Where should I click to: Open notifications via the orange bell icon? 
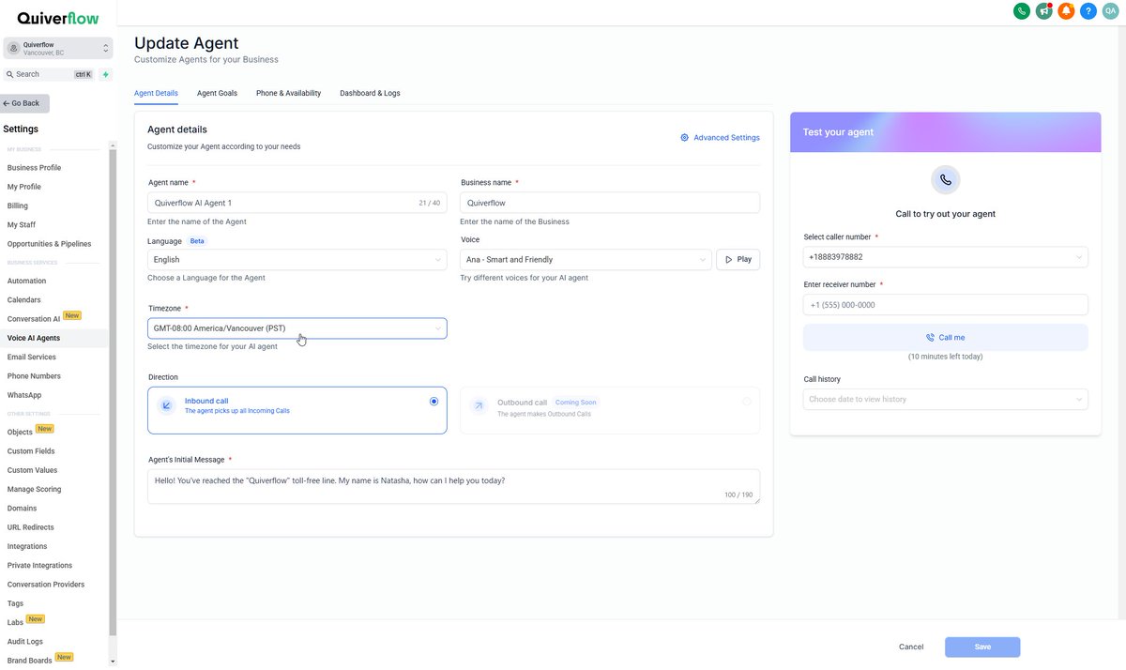coord(1066,10)
